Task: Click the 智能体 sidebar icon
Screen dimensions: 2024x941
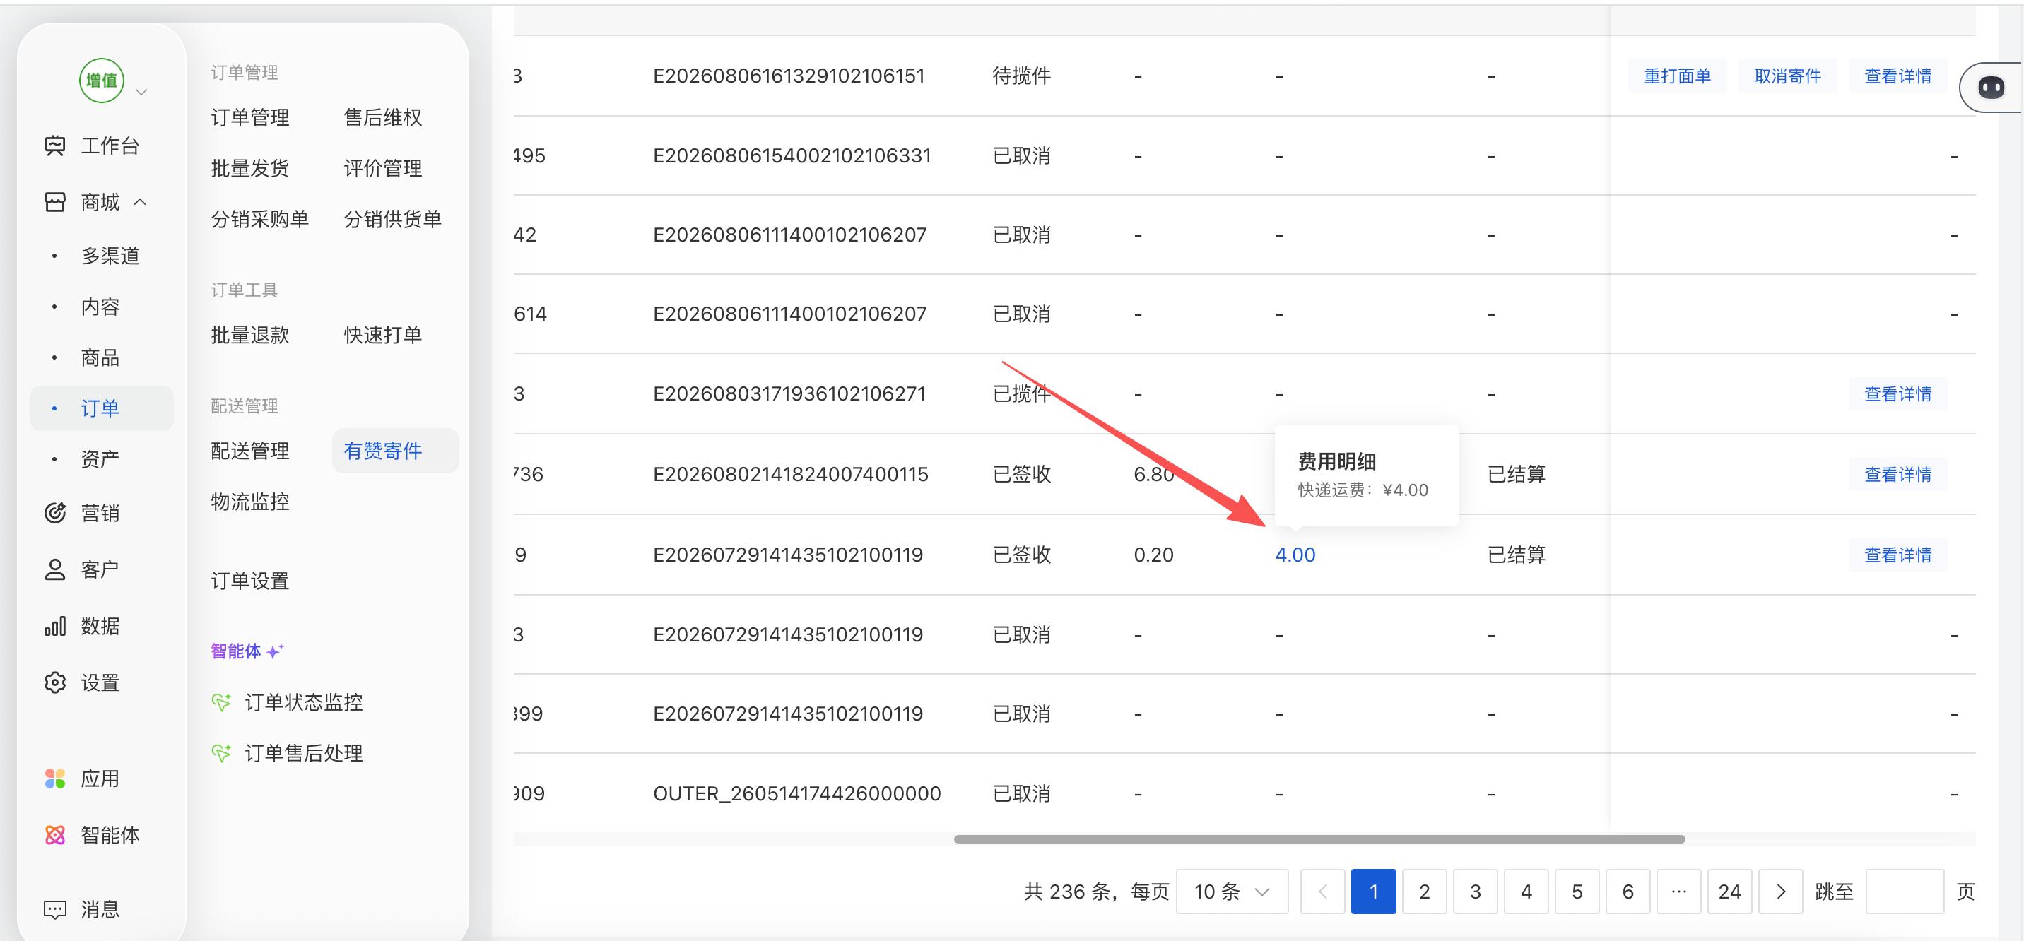Action: tap(55, 835)
